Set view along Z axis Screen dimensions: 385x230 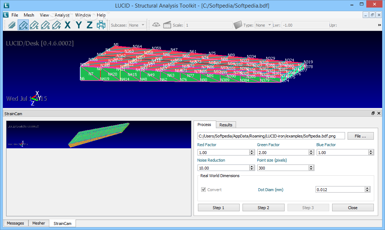(x=90, y=25)
